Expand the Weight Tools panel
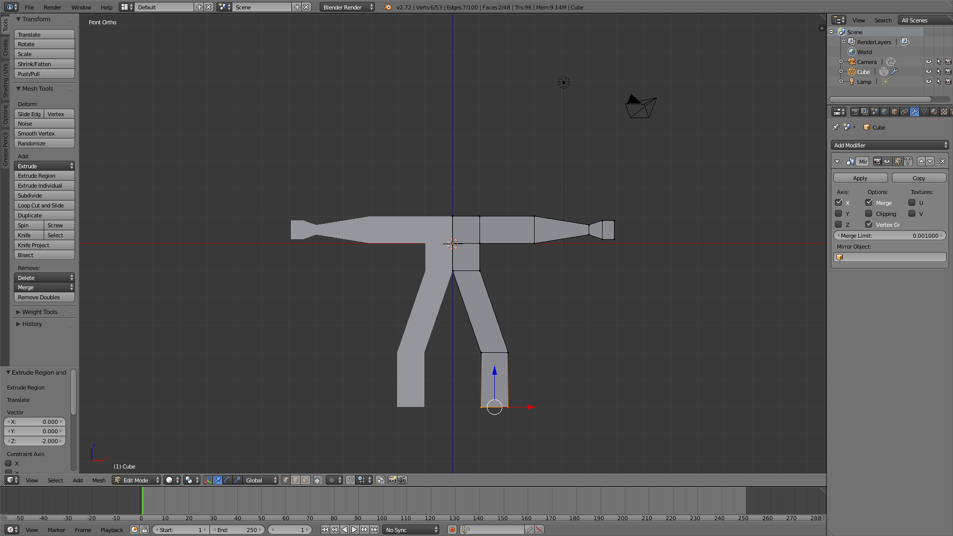 point(40,312)
